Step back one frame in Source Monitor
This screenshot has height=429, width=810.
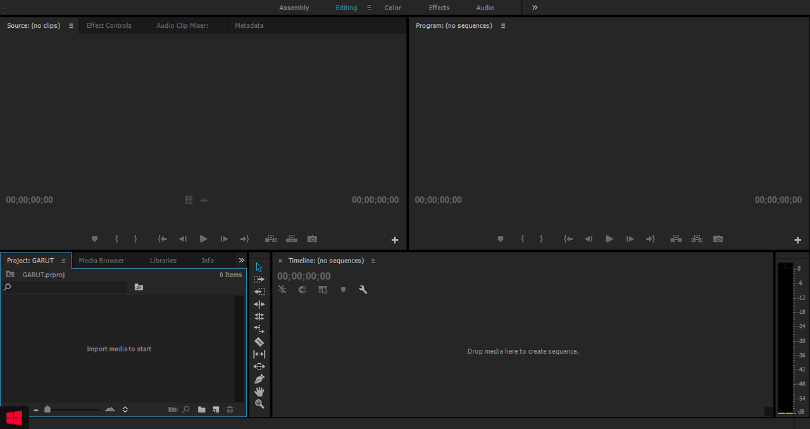click(x=183, y=239)
